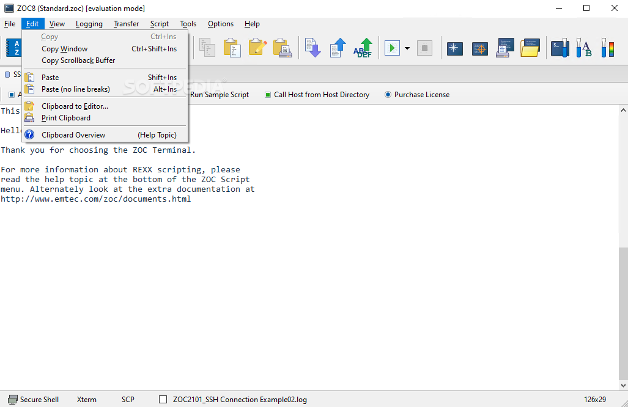Select the SS session tab
This screenshot has width=628, height=407.
[x=13, y=75]
